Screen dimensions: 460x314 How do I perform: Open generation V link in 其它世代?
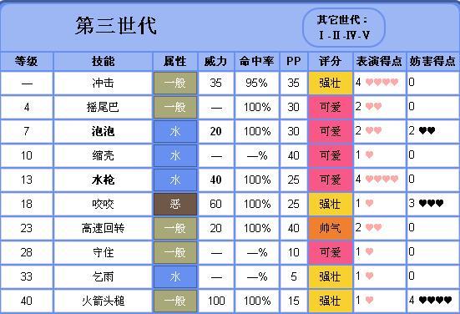[366, 36]
